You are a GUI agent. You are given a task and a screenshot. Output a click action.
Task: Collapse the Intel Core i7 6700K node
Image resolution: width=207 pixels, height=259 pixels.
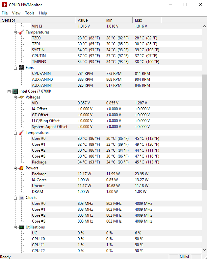[9, 92]
